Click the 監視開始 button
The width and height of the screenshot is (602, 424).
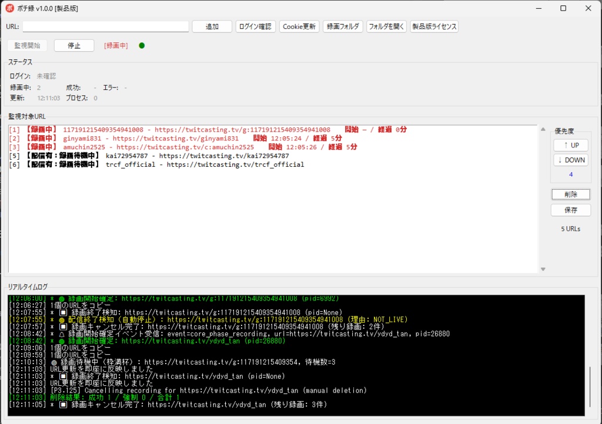(x=27, y=46)
